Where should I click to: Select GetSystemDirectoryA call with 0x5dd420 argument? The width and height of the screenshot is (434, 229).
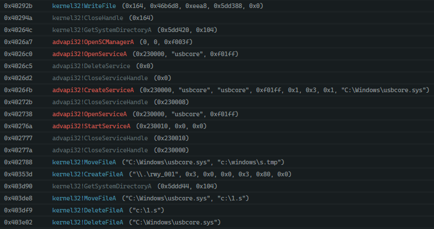(x=102, y=30)
